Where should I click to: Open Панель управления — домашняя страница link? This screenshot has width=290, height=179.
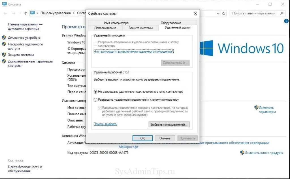click(x=25, y=26)
